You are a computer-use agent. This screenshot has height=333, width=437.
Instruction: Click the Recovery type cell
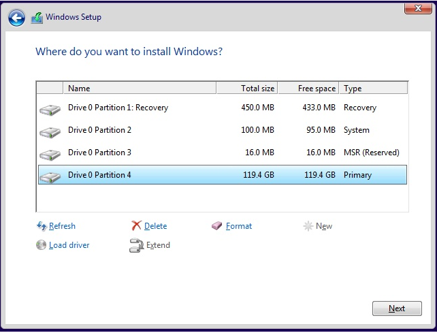pyautogui.click(x=360, y=108)
